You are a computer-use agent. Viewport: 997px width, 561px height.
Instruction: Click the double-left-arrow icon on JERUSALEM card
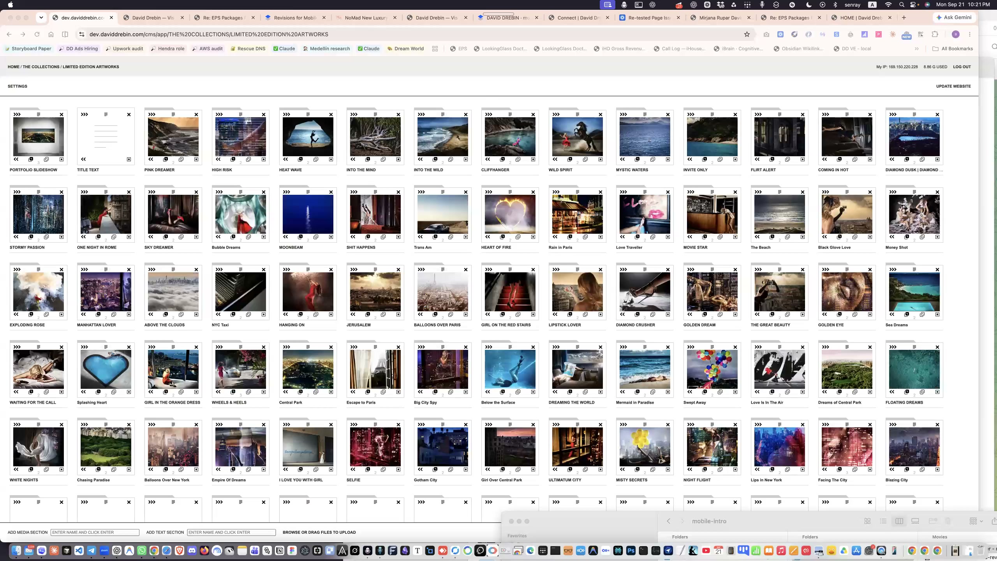click(353, 314)
